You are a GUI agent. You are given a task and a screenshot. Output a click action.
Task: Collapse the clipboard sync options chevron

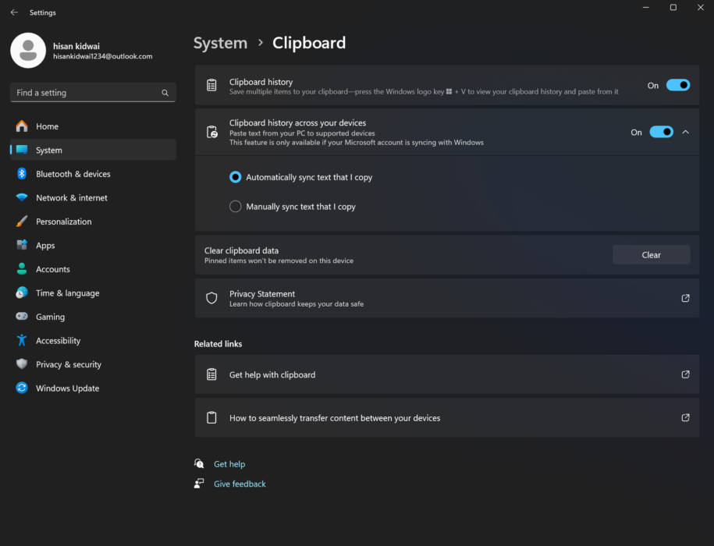685,132
